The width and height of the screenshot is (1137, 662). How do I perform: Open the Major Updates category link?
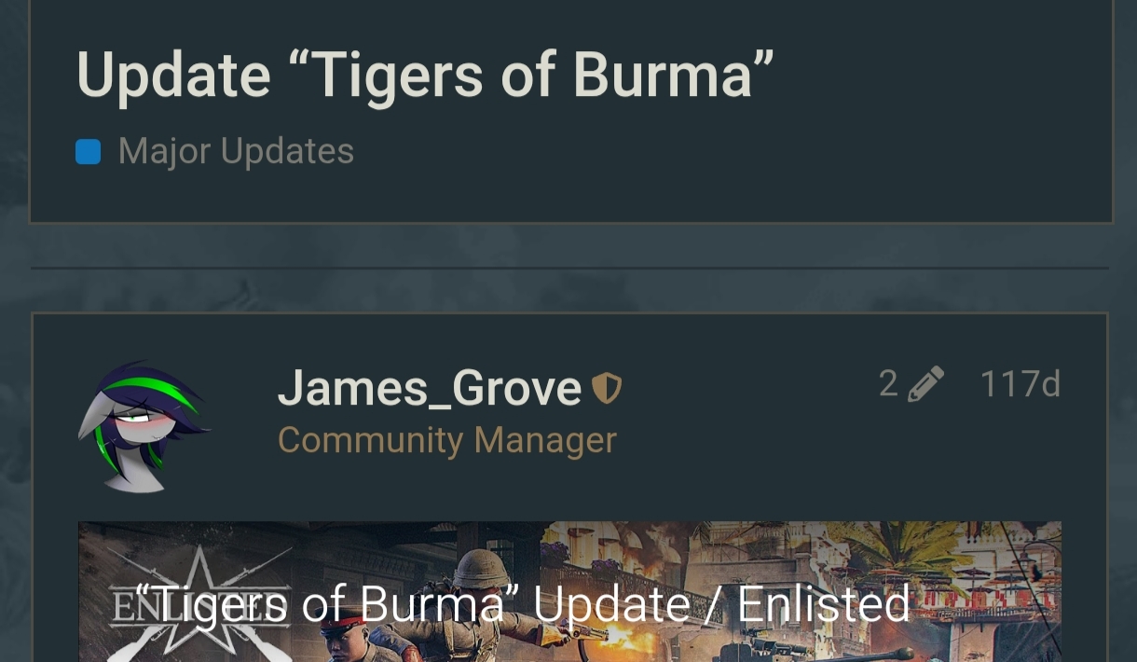click(x=236, y=151)
